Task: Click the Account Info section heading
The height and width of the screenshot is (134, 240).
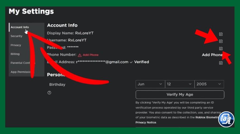Action: pyautogui.click(x=62, y=25)
